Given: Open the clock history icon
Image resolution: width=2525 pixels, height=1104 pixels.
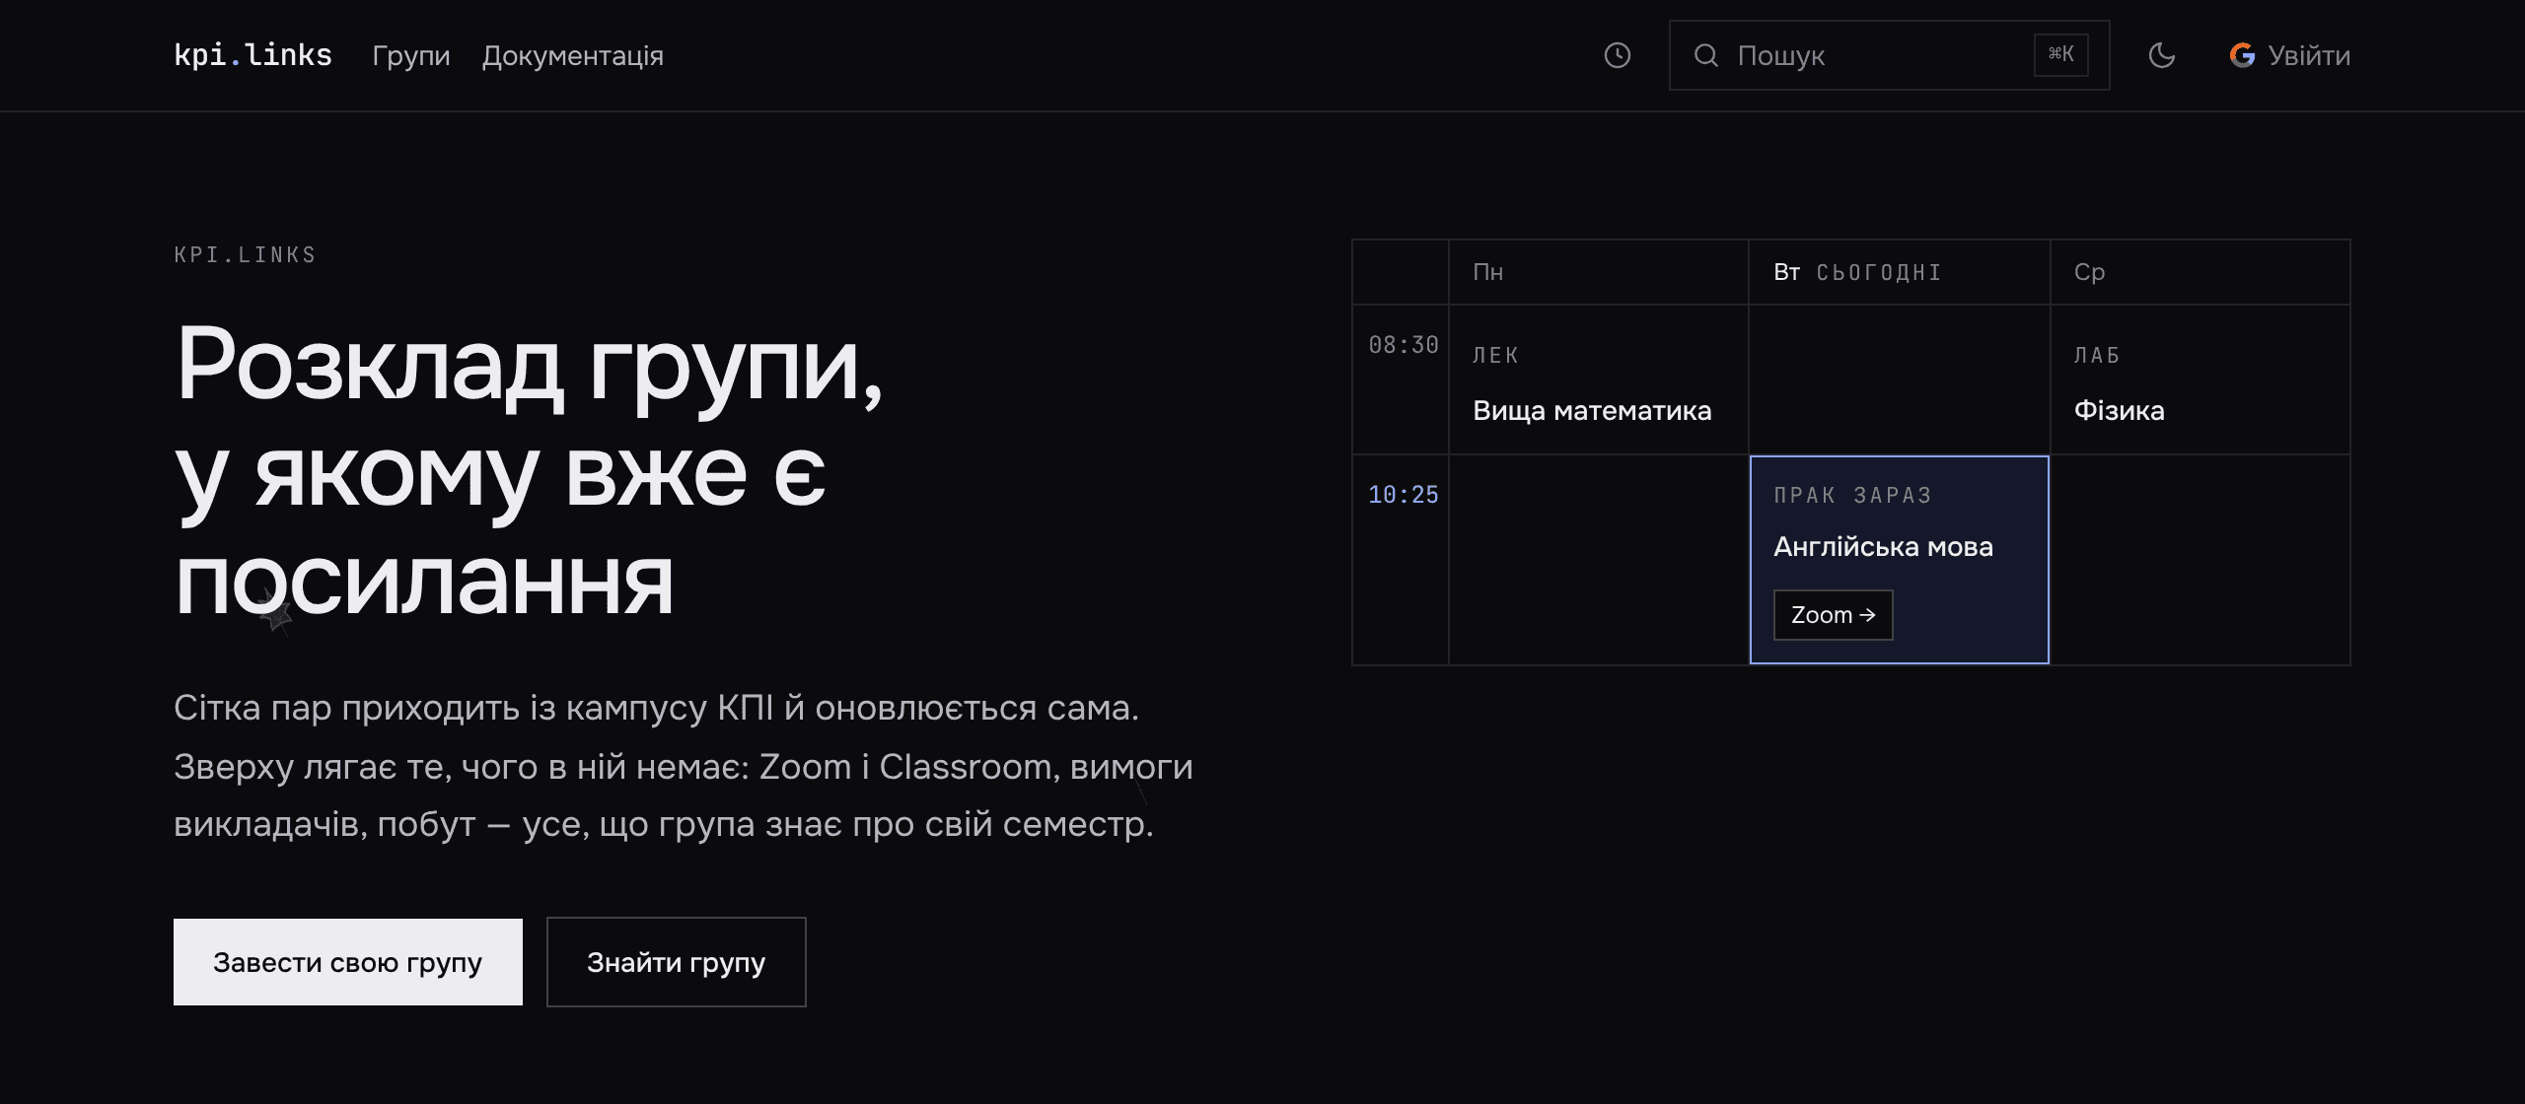Looking at the screenshot, I should click(x=1618, y=55).
